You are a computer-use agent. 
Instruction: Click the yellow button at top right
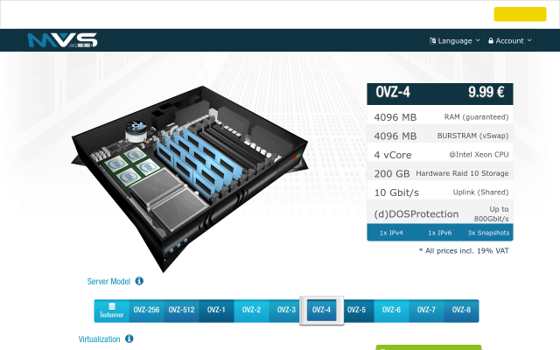(520, 14)
